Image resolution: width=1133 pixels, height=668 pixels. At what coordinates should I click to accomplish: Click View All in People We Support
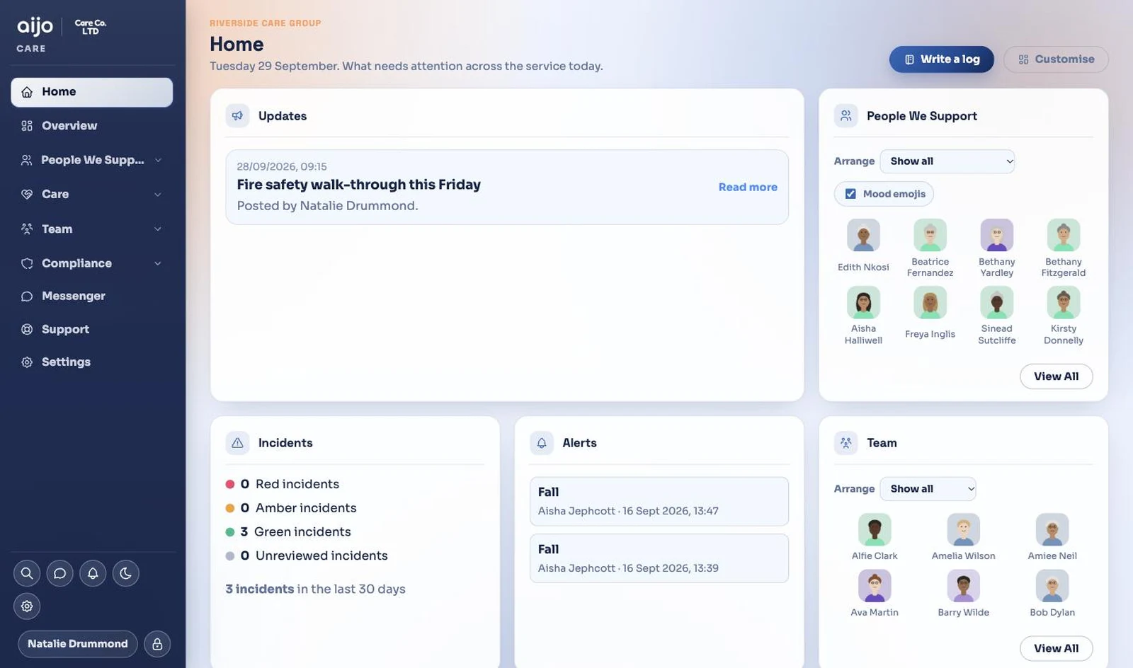[x=1056, y=376]
